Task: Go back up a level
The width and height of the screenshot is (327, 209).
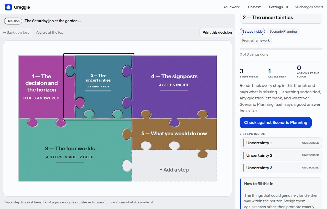Action: tap(17, 33)
